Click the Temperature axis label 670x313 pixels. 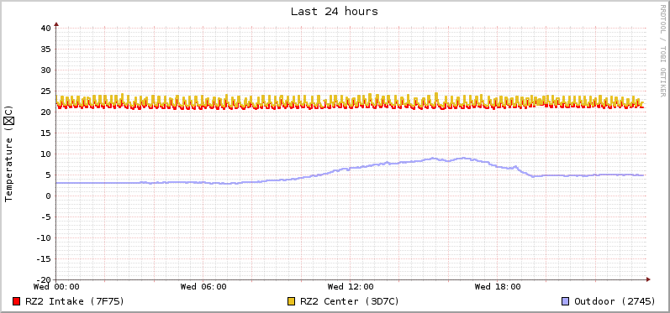click(x=9, y=154)
